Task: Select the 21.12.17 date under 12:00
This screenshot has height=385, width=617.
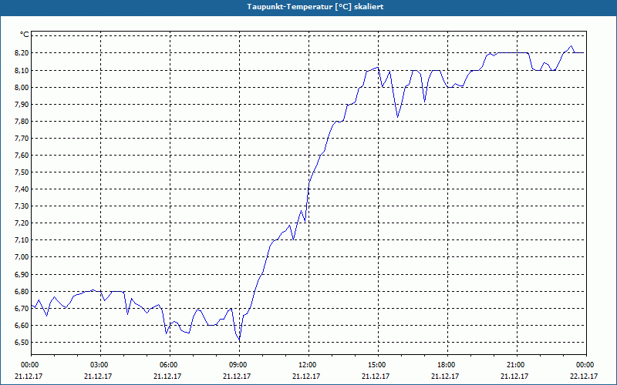Action: tap(306, 376)
